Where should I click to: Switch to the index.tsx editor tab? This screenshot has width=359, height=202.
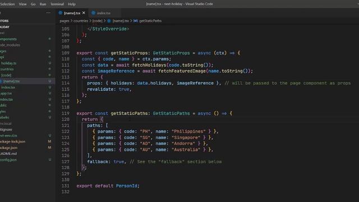104,13
